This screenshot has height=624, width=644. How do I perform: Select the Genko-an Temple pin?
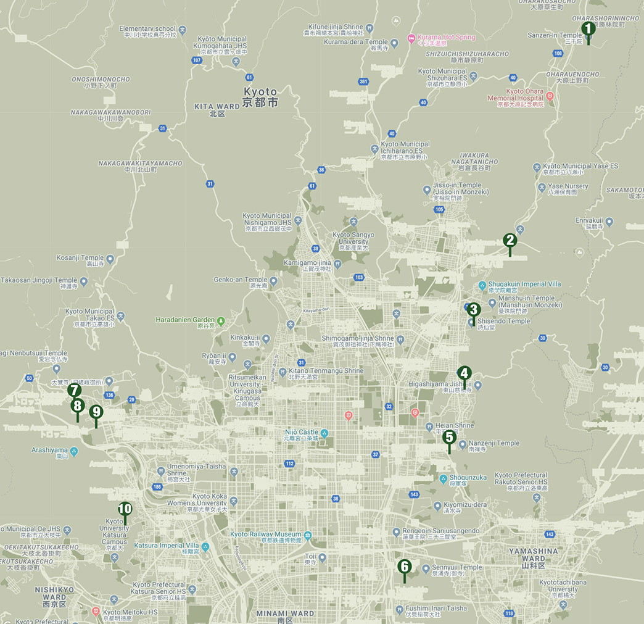(x=273, y=281)
